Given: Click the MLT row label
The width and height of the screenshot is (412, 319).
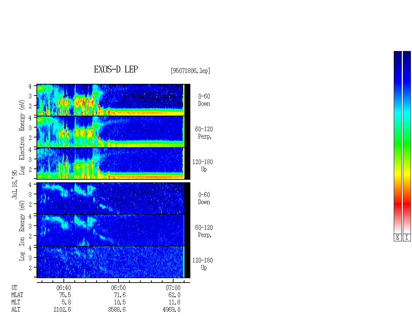Looking at the screenshot, I should point(16,303).
